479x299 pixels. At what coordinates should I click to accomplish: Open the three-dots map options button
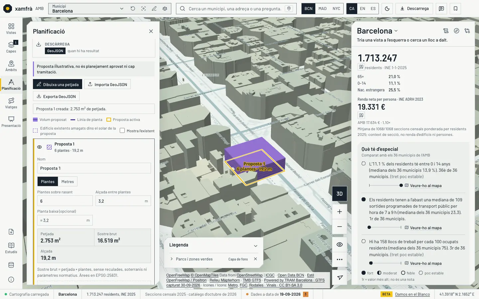tap(340, 259)
